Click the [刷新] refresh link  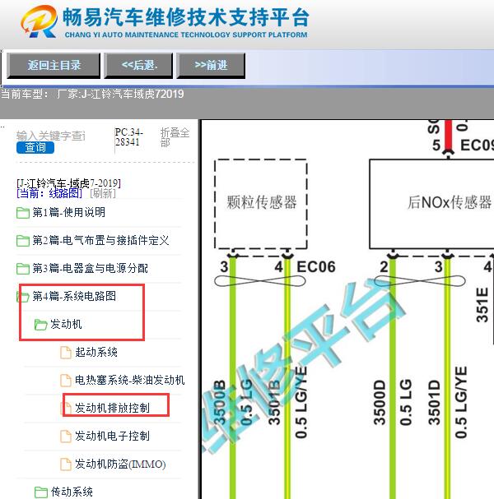click(103, 193)
